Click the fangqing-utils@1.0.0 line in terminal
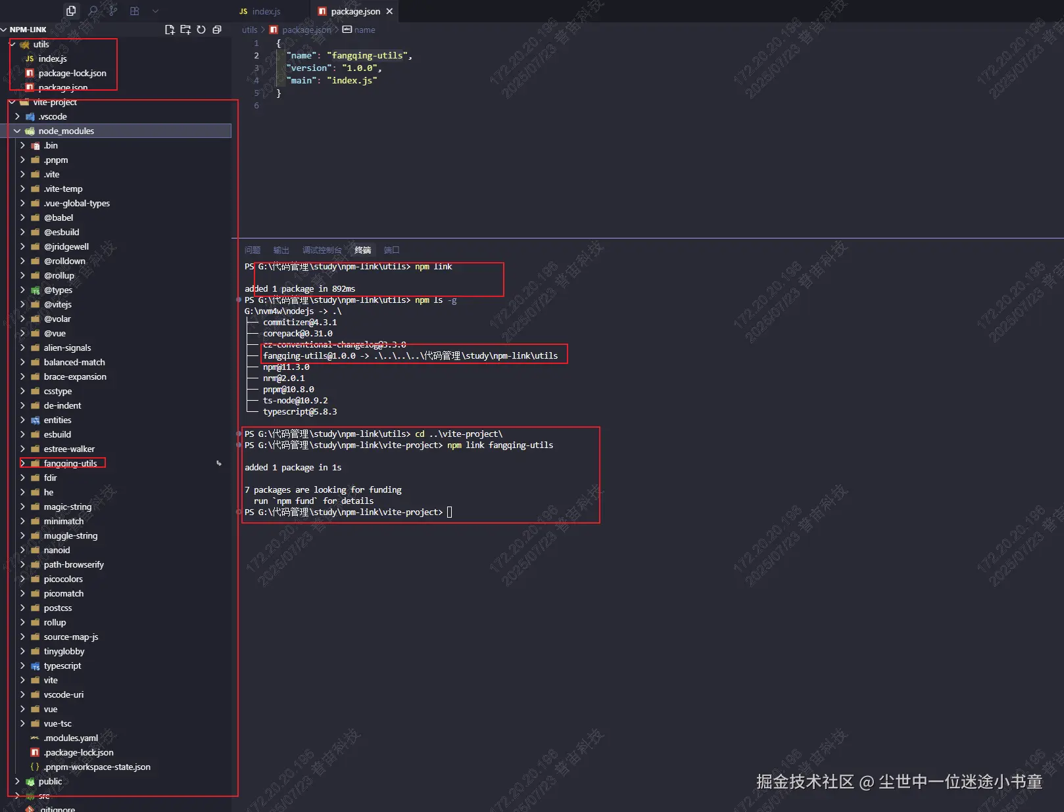Image resolution: width=1064 pixels, height=812 pixels. (x=410, y=355)
